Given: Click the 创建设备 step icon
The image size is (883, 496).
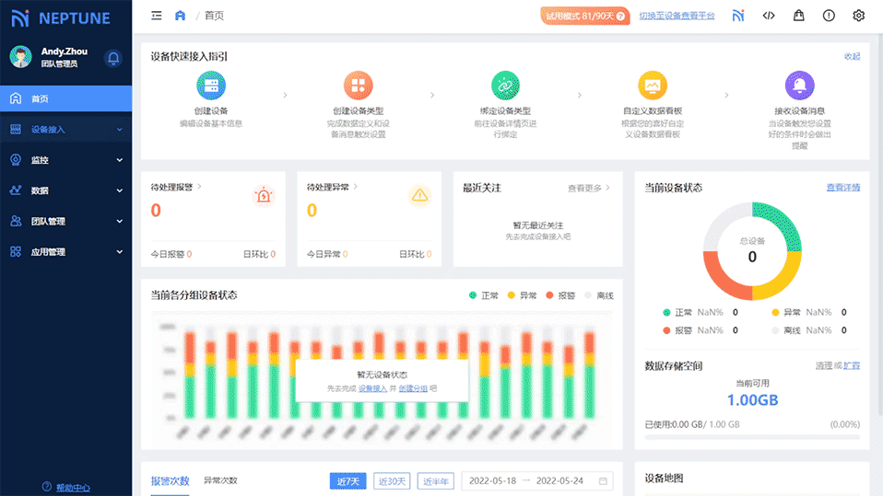Looking at the screenshot, I should point(210,86).
